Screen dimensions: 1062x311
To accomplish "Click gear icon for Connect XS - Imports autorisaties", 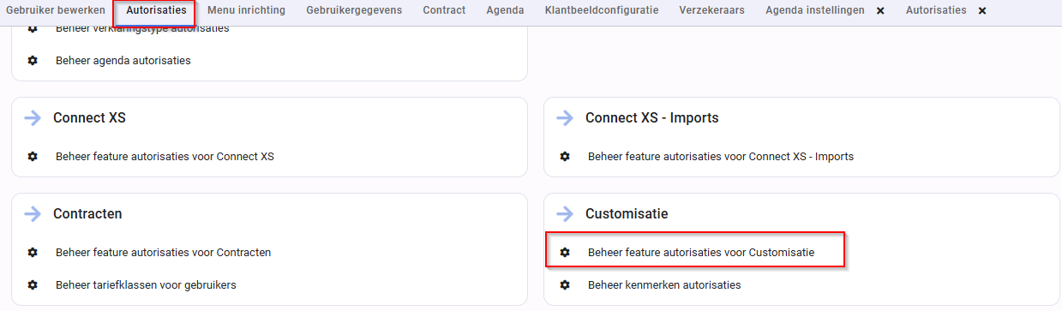I will click(565, 157).
